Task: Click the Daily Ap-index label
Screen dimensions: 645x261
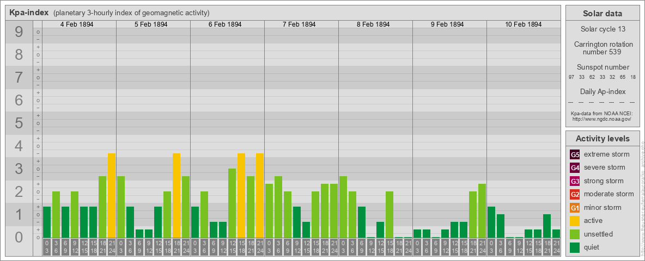Action: [x=603, y=91]
